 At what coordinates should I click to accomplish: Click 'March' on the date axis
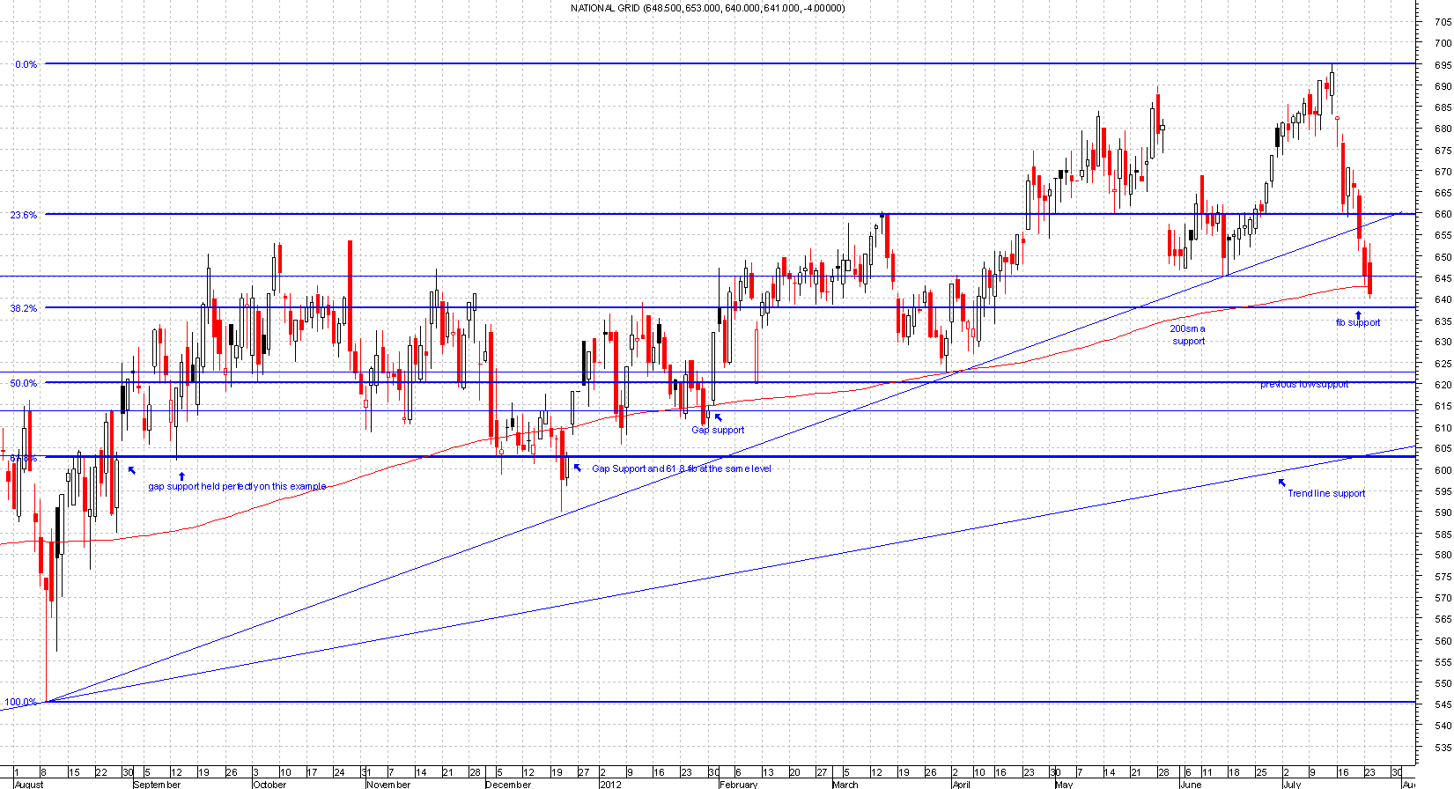[x=845, y=784]
